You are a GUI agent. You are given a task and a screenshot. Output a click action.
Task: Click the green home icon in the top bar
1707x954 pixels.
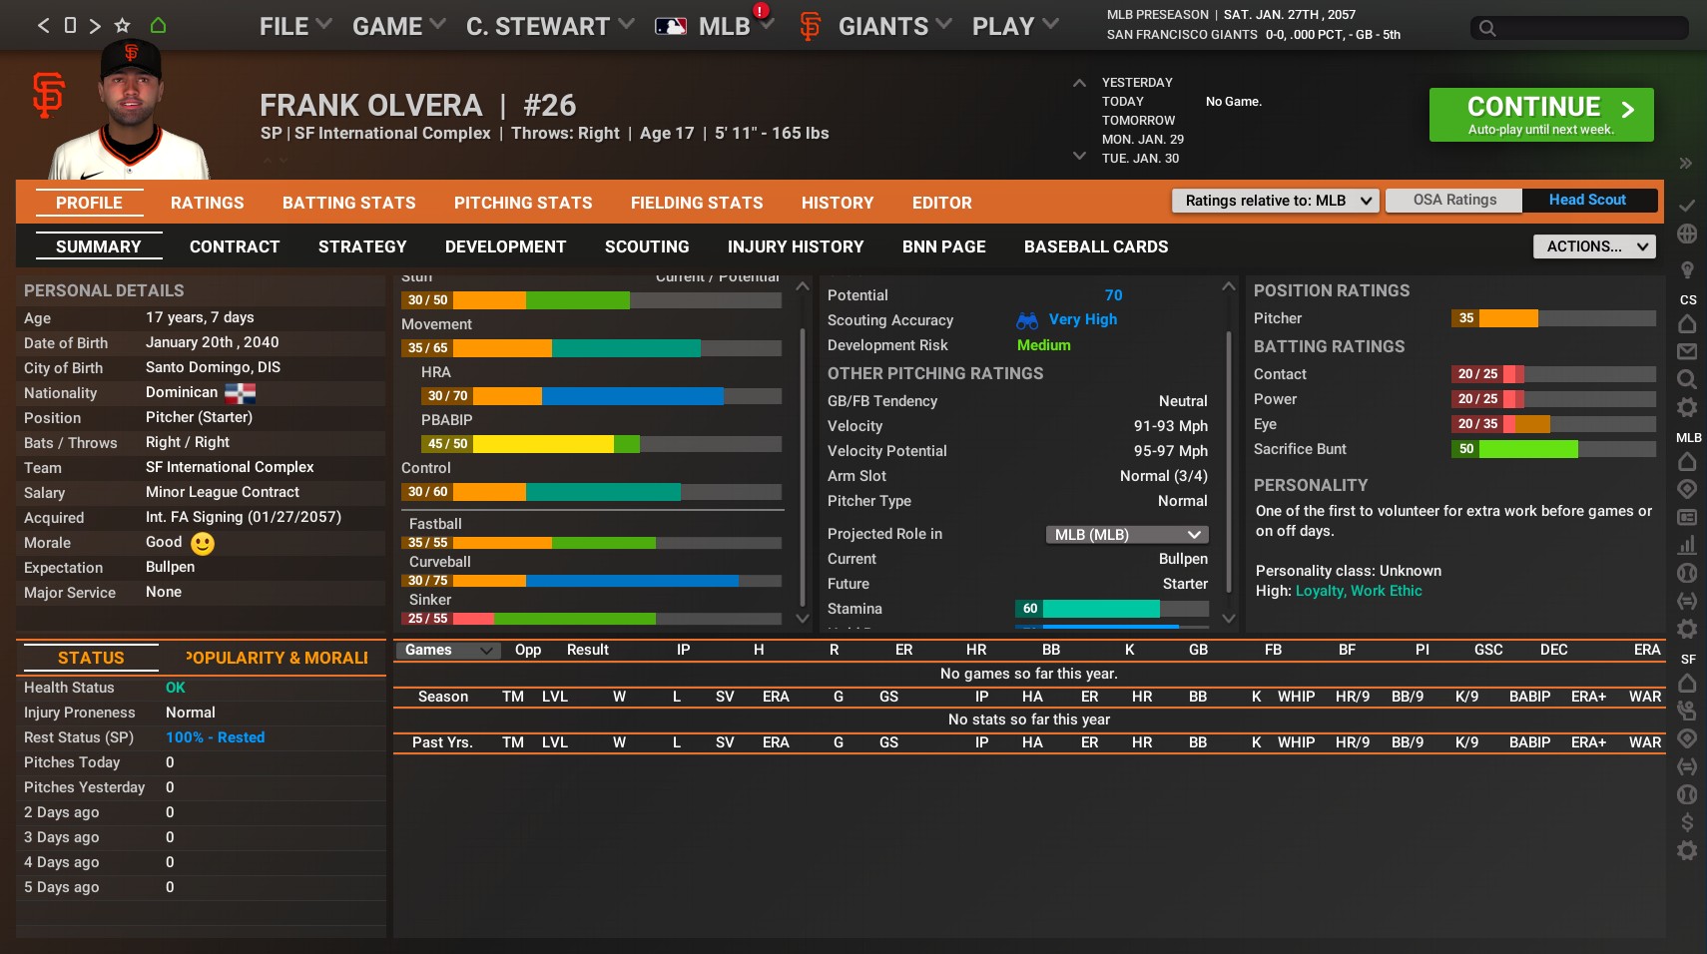pyautogui.click(x=158, y=25)
